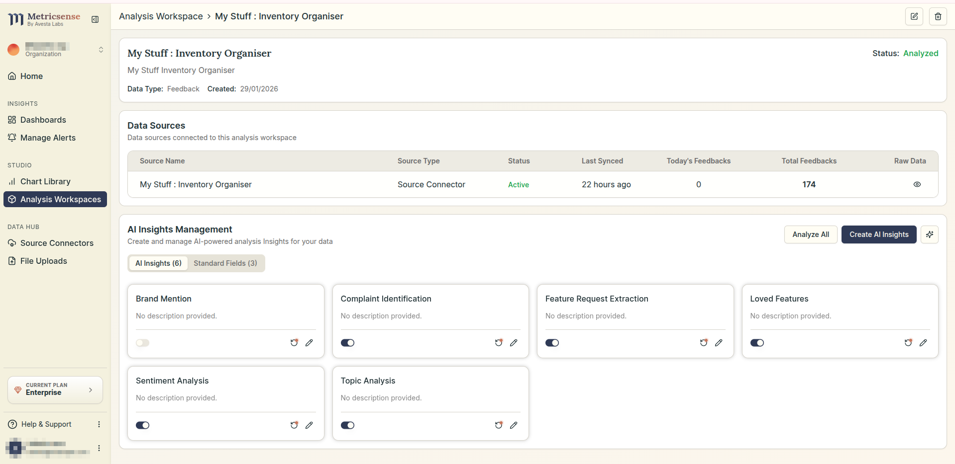Click the sparkles icon beside Create AI Insights
Image resolution: width=955 pixels, height=464 pixels.
pos(930,234)
